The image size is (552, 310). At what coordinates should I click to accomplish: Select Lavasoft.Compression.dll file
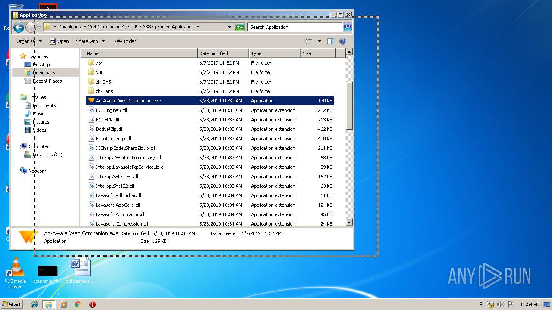(210, 223)
